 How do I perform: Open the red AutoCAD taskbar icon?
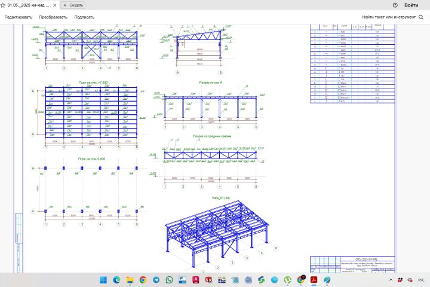195,280
